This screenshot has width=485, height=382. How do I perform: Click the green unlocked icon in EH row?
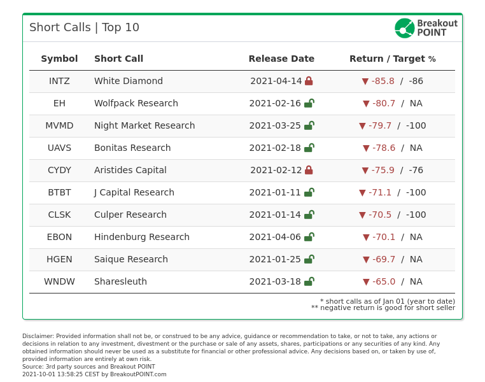(309, 103)
